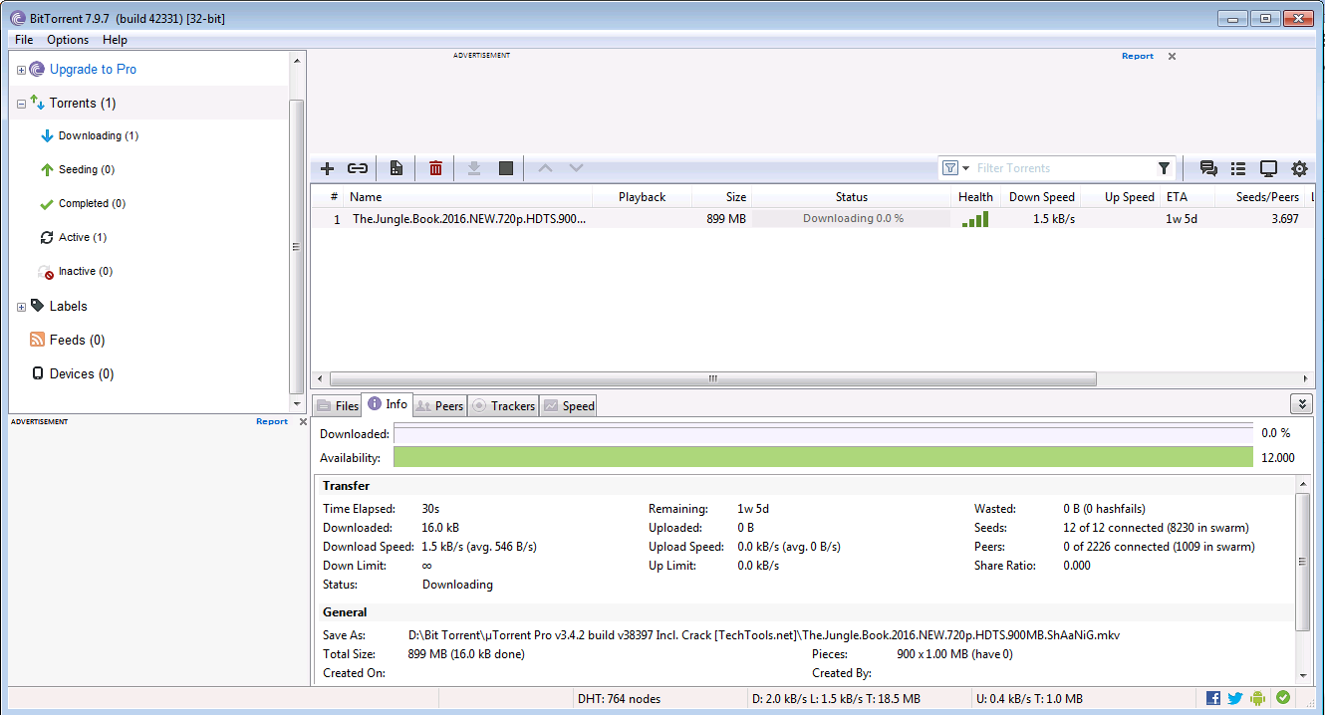Move torrent up in queue arrow
The image size is (1325, 715).
(545, 168)
